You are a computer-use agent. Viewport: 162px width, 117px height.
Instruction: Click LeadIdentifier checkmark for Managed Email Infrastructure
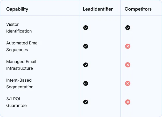pos(86,65)
